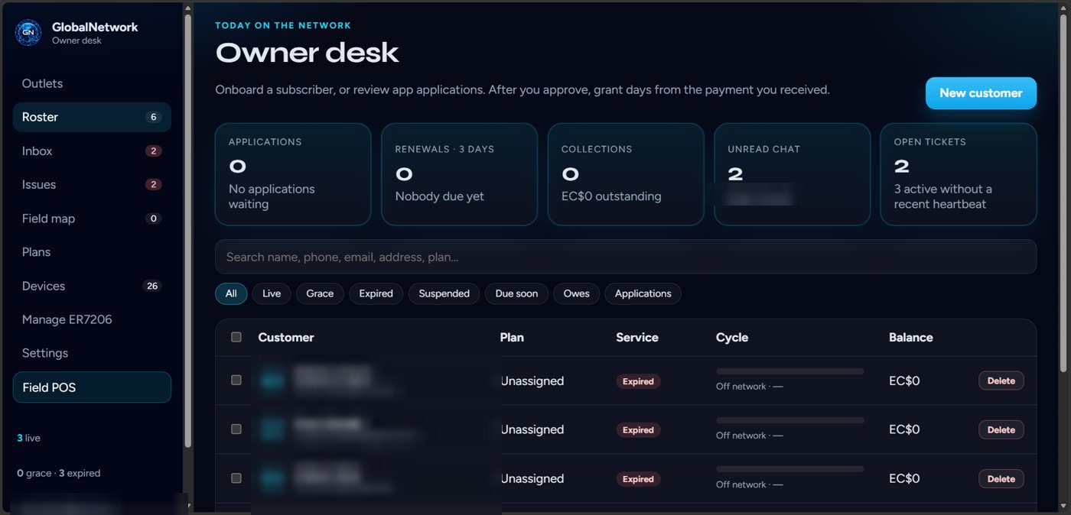Go to Inbox in sidebar
The image size is (1071, 515).
pos(92,151)
